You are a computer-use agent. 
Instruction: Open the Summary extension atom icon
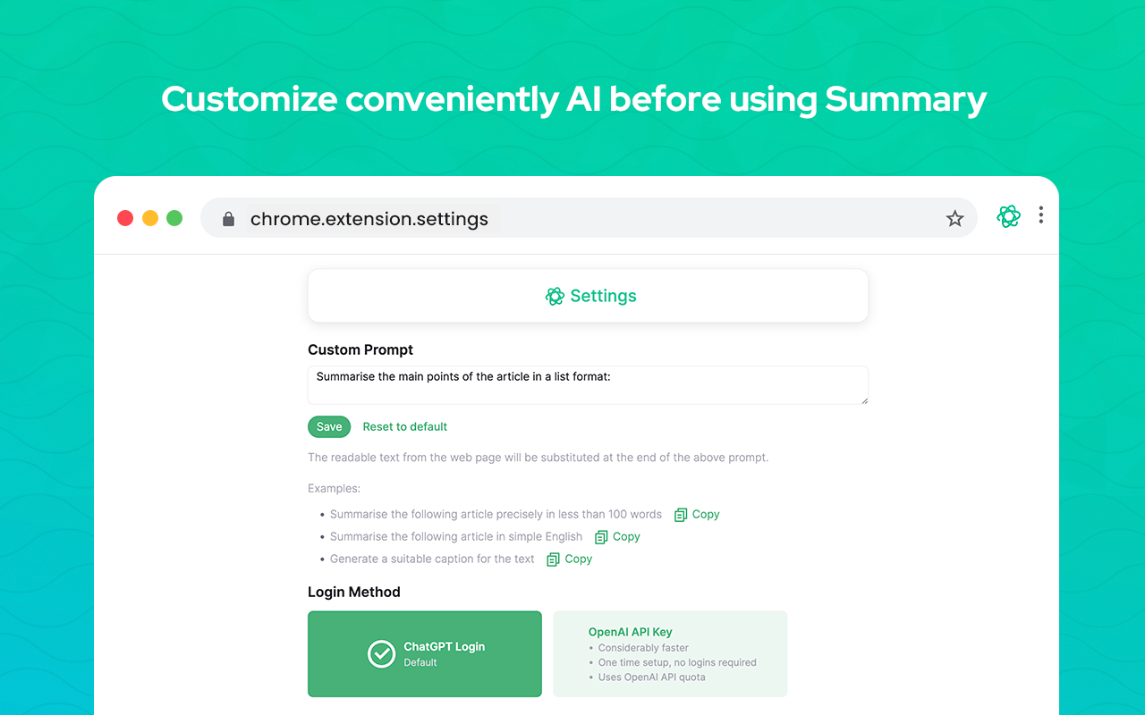[x=1008, y=216]
